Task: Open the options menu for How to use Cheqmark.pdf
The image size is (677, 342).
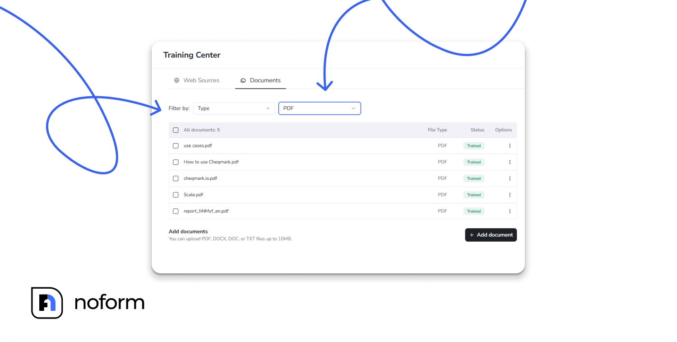Action: (510, 162)
